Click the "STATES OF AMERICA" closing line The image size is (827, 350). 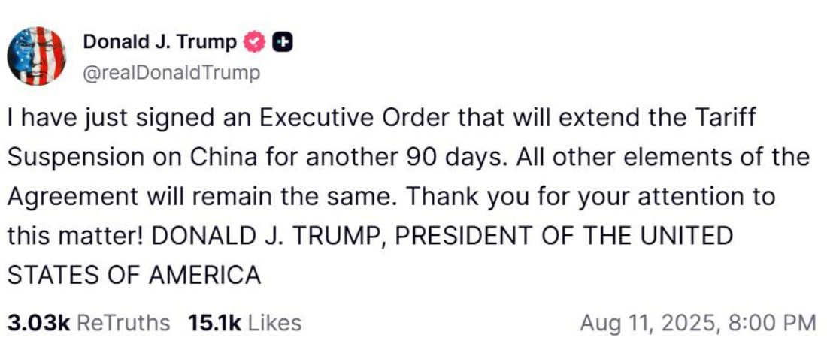(x=134, y=275)
